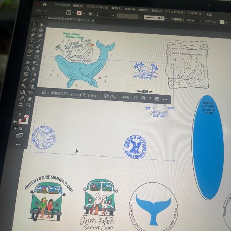Select the Eraser tool
231x231 pixels.
pos(37,52)
